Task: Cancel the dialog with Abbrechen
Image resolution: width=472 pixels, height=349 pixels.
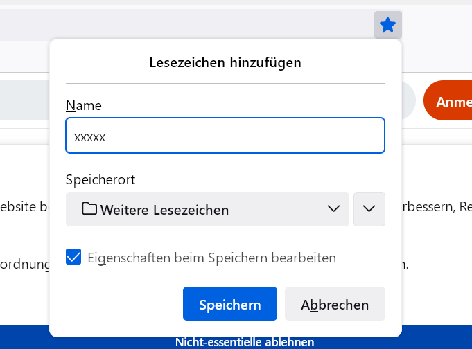Action: pos(335,304)
